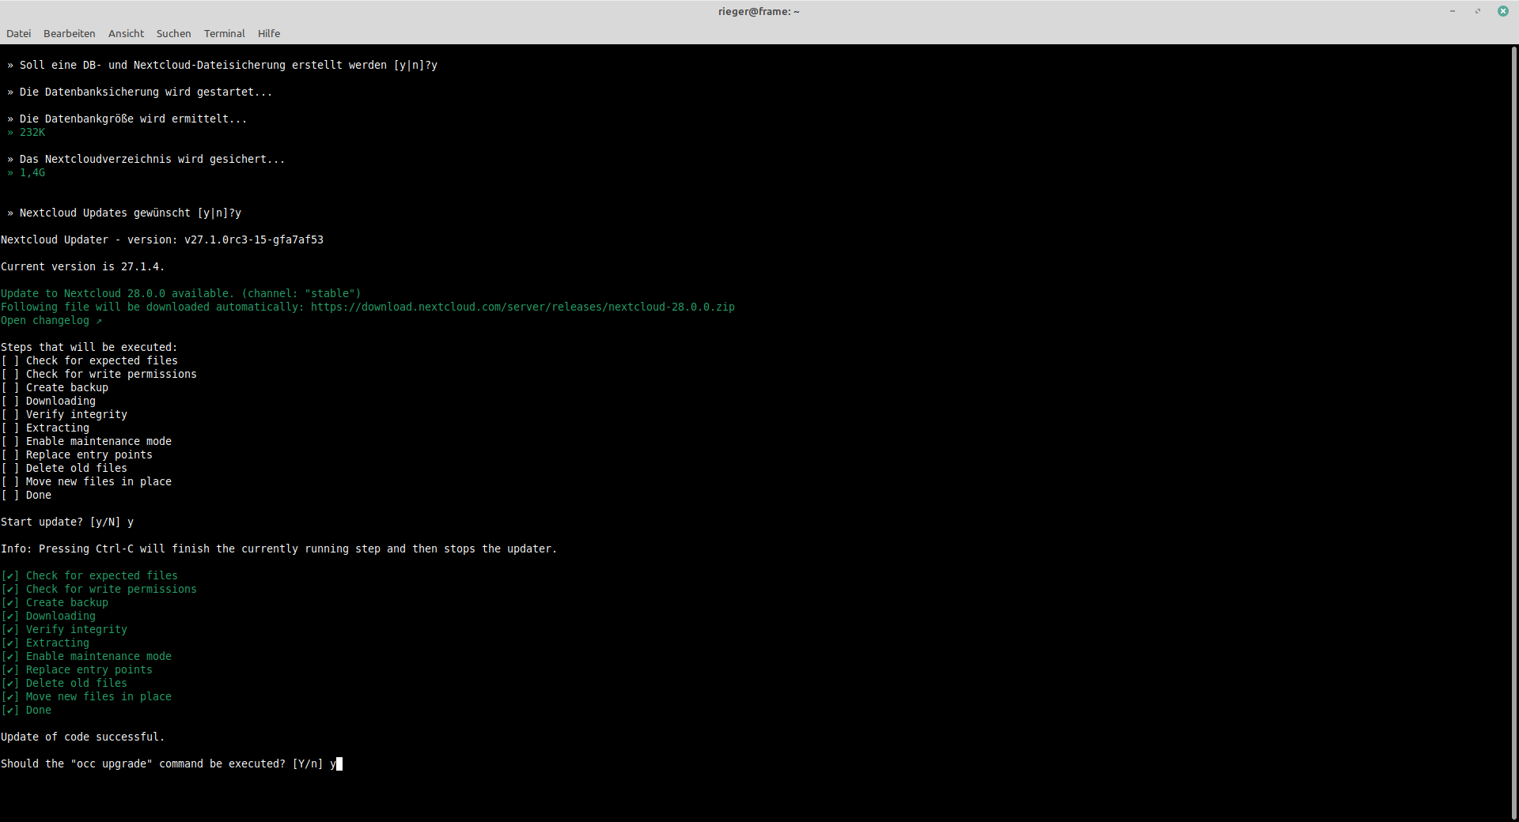Open the Terminal menu
The image size is (1519, 822).
[224, 33]
